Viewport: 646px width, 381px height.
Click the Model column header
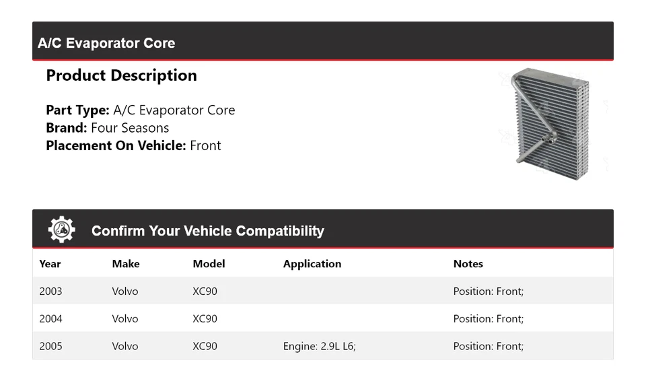pos(209,264)
